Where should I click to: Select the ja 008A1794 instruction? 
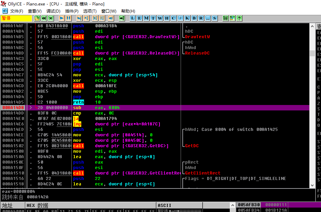155,119
